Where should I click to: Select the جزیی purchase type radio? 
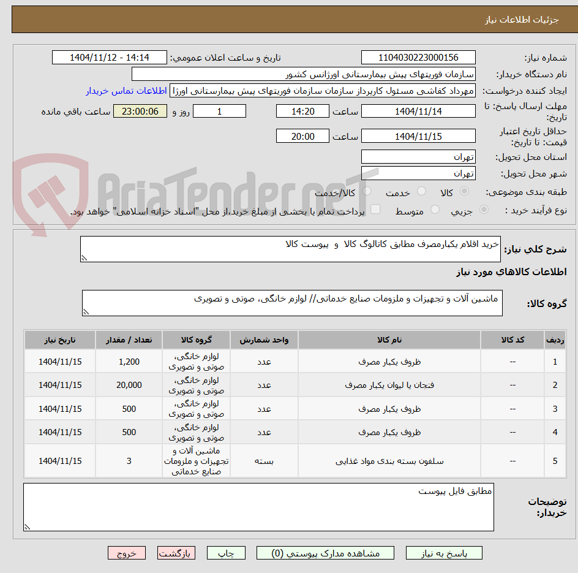484,210
